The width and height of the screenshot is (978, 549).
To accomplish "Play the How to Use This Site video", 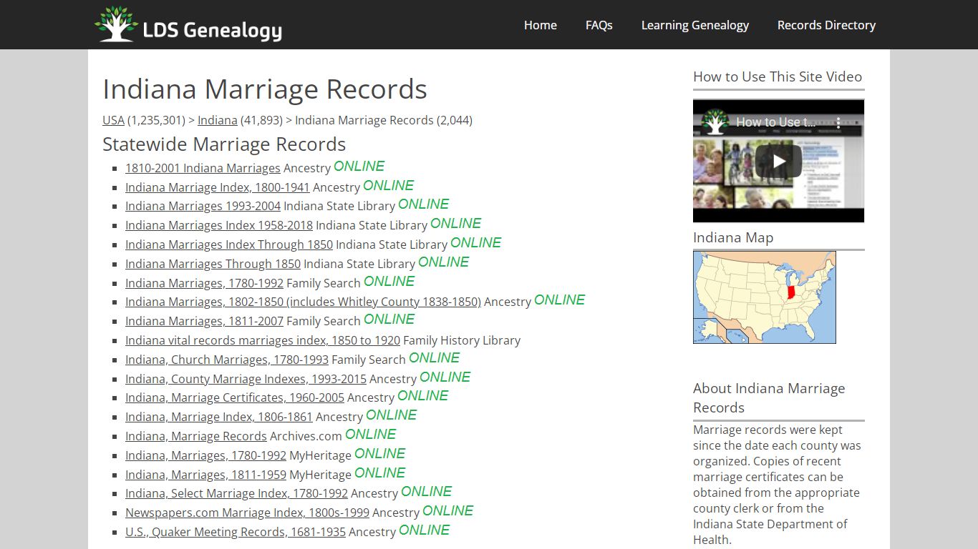I will 778,161.
